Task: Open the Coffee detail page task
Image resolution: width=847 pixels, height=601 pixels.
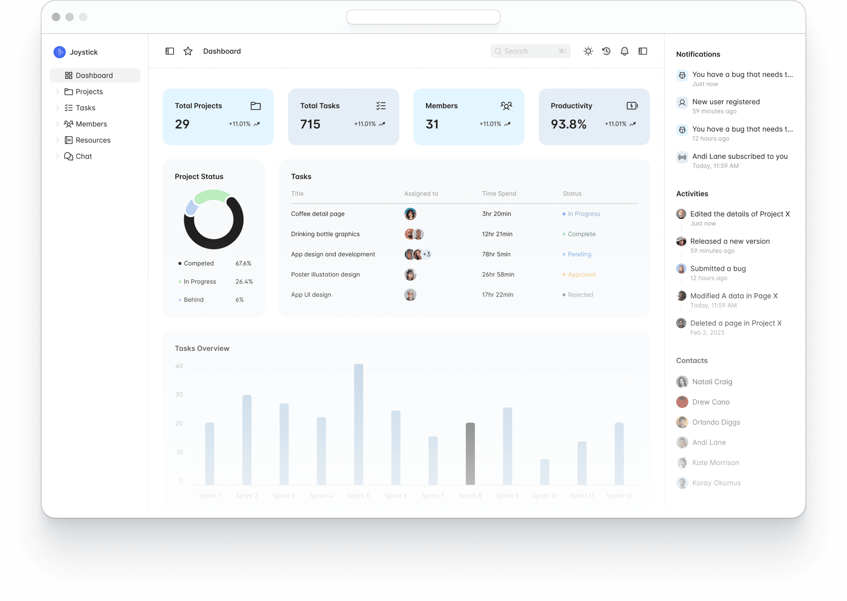Action: 318,214
